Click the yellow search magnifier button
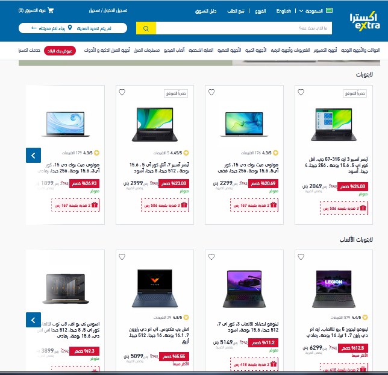388x375 pixels. [x=146, y=28]
